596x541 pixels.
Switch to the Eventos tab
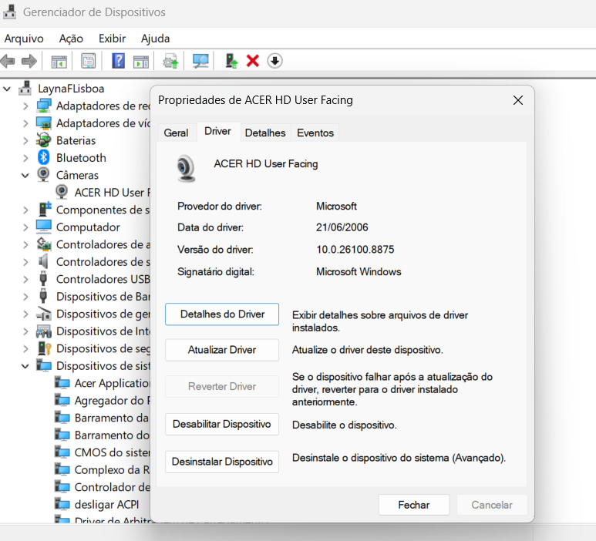pyautogui.click(x=315, y=133)
